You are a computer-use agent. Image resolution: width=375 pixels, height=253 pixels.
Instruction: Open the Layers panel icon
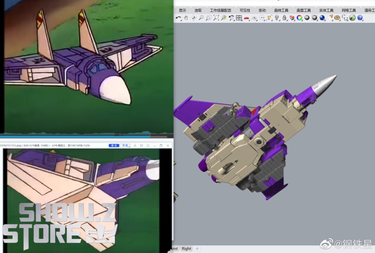[x=292, y=18]
